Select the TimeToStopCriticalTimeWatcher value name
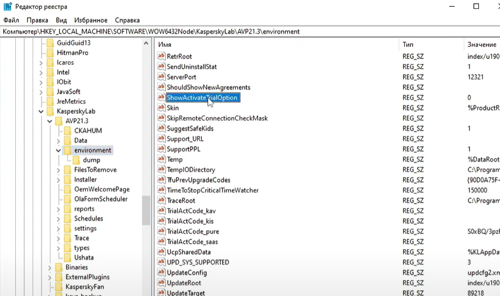Viewport: 500px width, 296px height. [x=213, y=191]
